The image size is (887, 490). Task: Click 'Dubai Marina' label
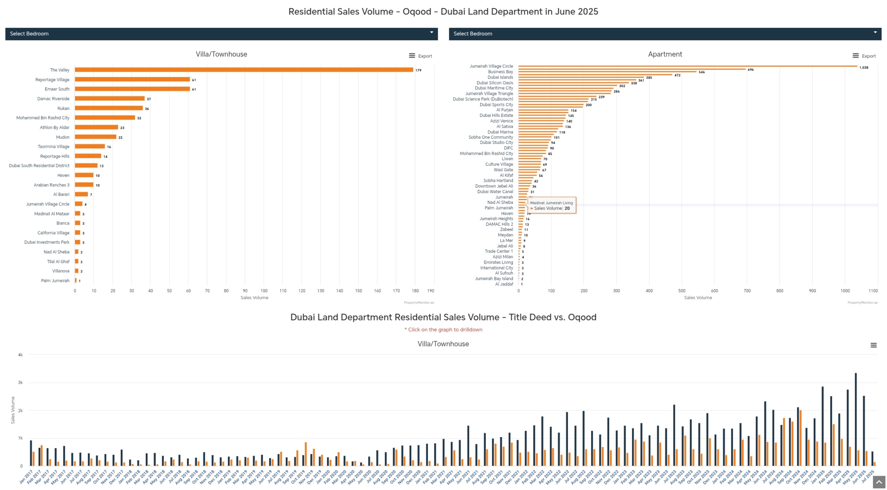[500, 132]
